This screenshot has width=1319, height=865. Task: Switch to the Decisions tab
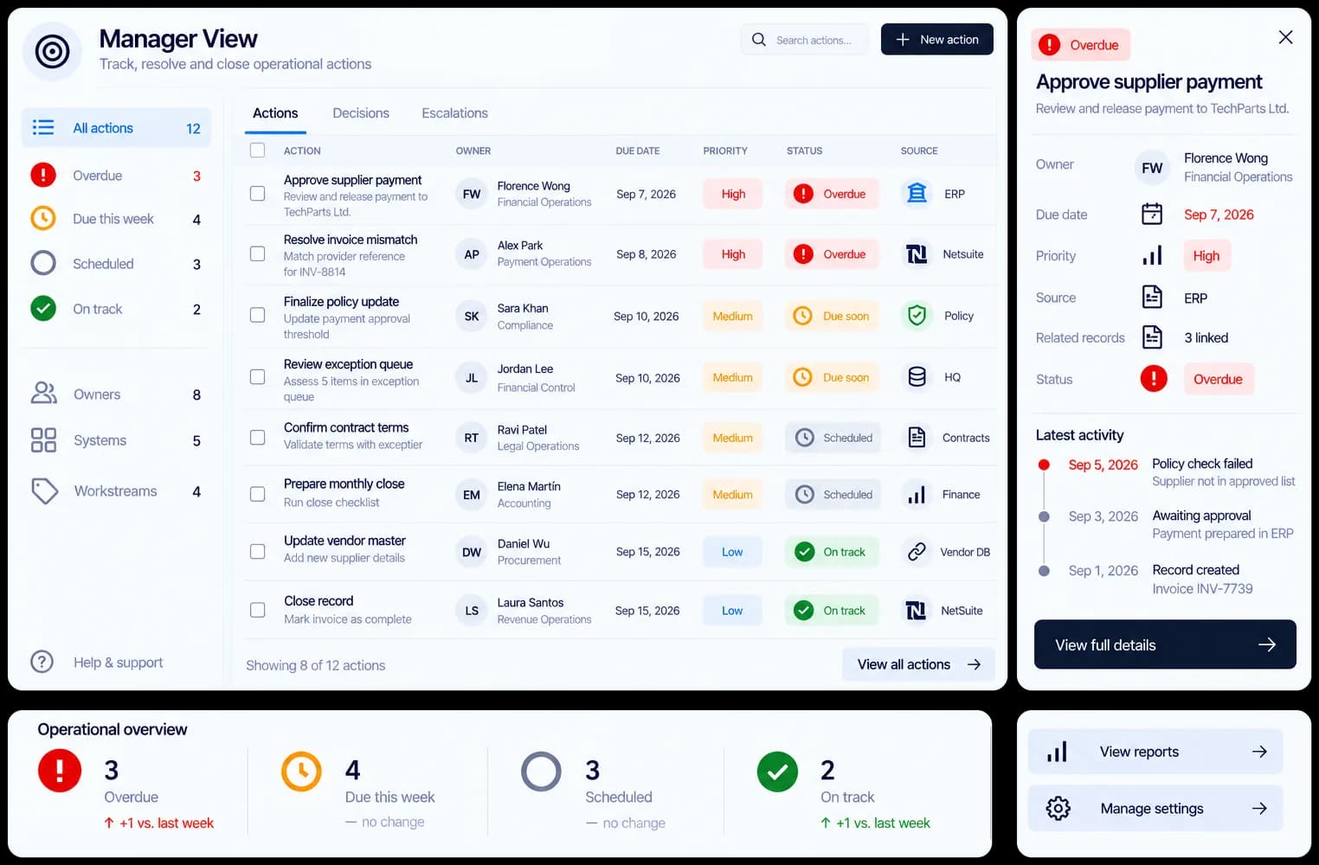coord(361,112)
